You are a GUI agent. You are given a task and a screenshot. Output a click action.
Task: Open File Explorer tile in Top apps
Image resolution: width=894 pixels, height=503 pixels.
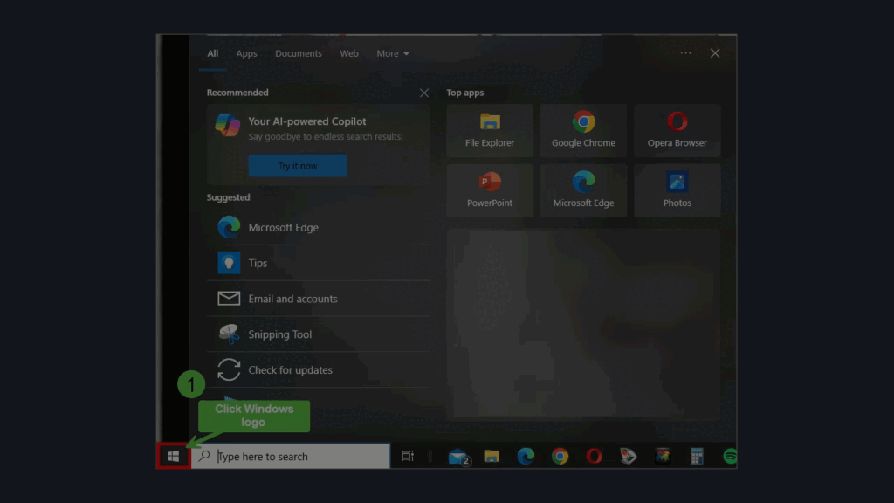click(x=490, y=131)
